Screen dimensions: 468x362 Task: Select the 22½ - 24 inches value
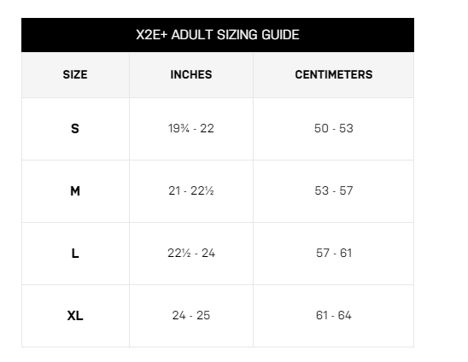click(191, 254)
